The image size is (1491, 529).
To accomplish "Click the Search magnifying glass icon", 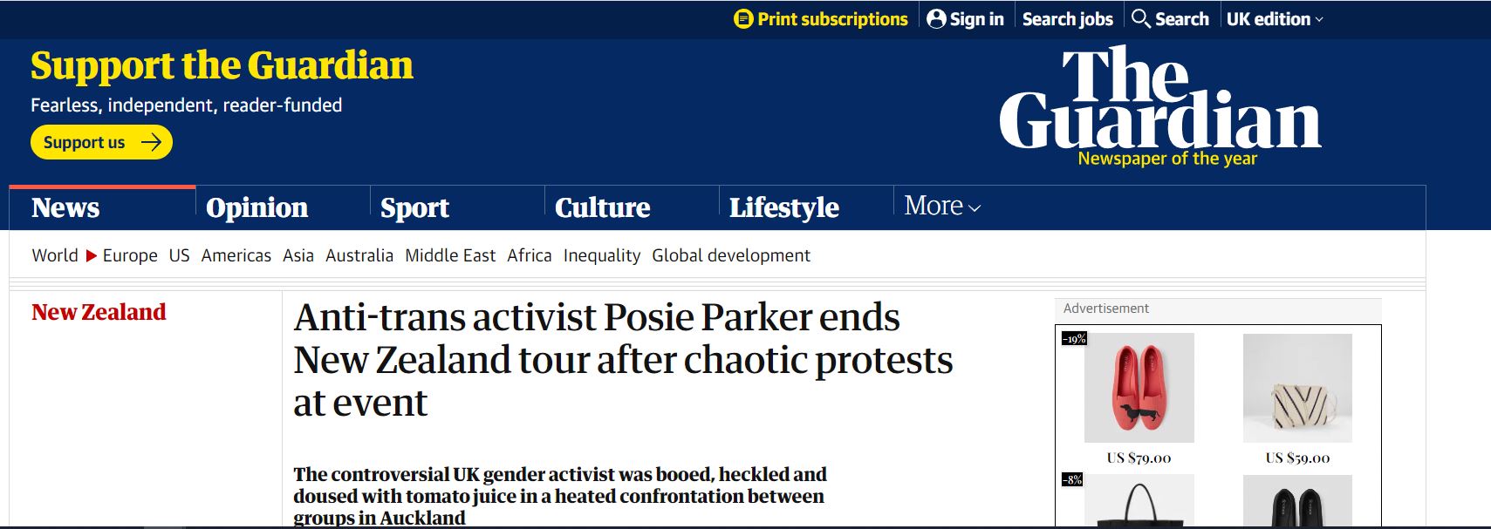I will pos(1140,18).
